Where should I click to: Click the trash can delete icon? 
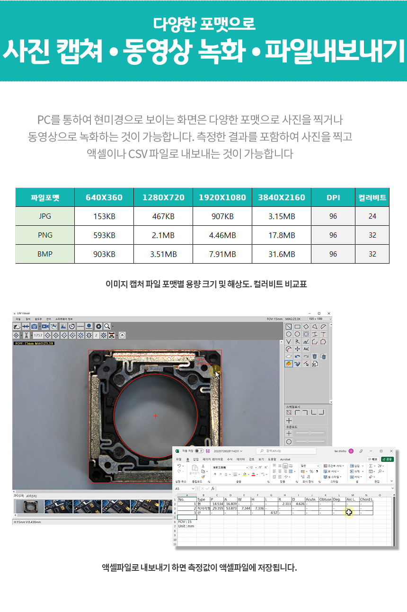point(315,356)
